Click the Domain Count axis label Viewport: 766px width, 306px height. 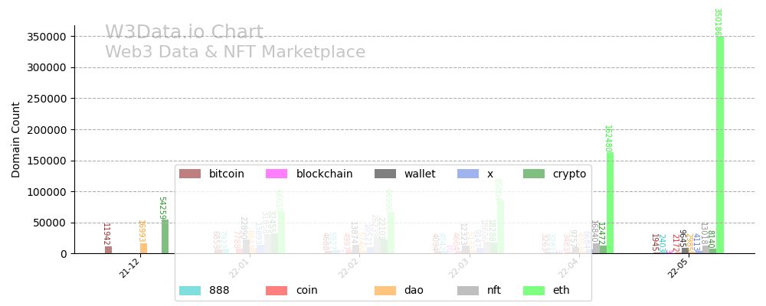click(17, 139)
